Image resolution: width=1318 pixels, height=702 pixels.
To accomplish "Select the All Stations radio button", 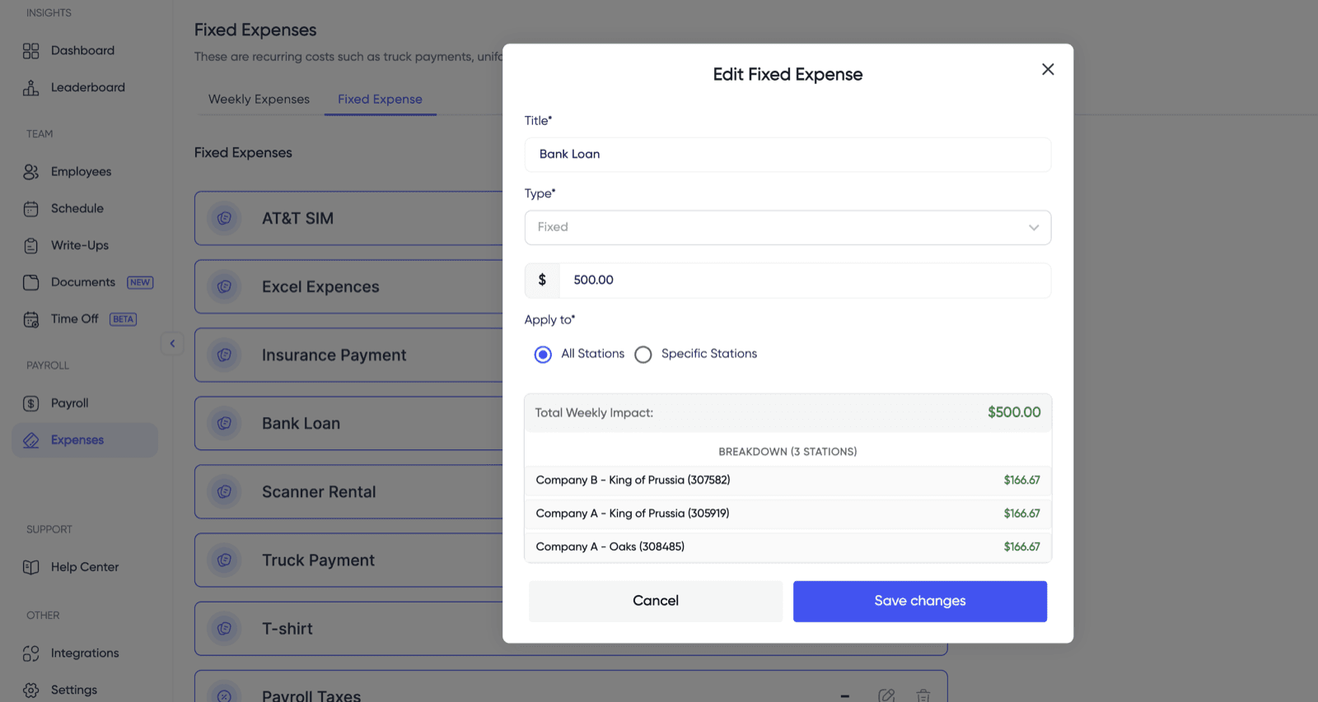I will point(543,355).
